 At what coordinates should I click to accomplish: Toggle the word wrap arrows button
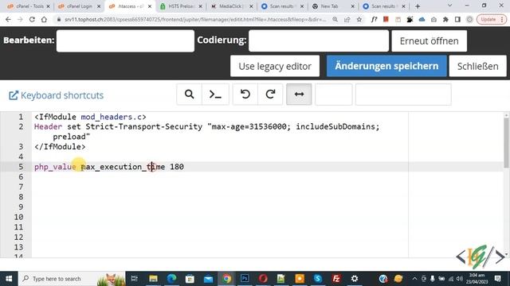(299, 95)
